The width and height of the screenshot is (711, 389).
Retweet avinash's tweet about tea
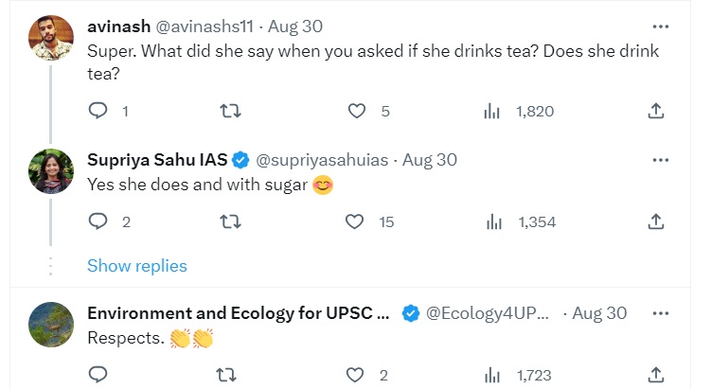pyautogui.click(x=229, y=112)
